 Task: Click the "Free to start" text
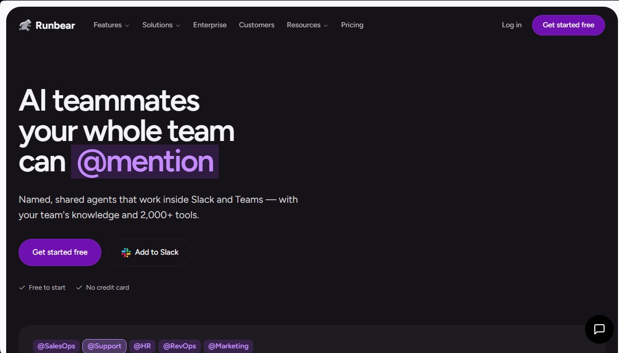[x=47, y=288]
